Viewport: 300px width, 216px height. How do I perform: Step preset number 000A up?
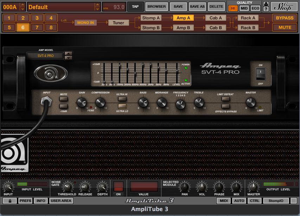click(x=23, y=5)
